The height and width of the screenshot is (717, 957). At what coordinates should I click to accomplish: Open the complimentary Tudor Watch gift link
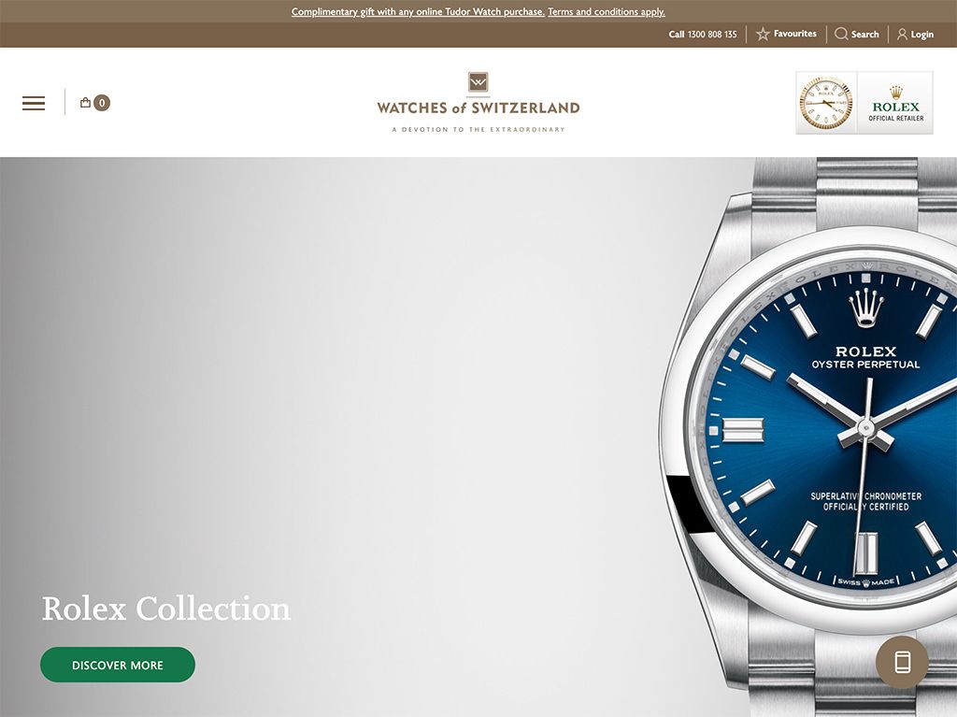pos(418,11)
